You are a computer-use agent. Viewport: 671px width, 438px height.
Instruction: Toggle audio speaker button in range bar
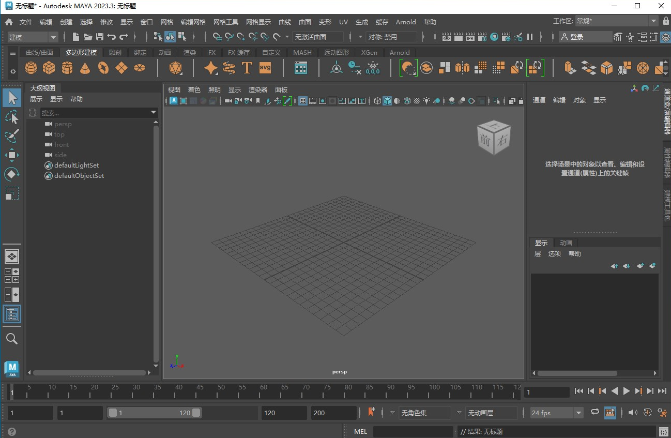click(x=632, y=413)
